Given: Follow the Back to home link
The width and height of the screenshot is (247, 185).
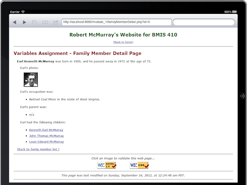Looking at the screenshot, I should [x=124, y=42].
